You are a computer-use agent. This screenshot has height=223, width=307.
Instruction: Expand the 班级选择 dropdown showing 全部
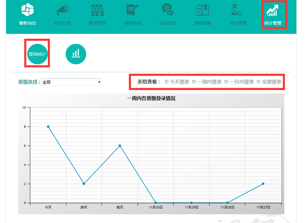pyautogui.click(x=72, y=82)
